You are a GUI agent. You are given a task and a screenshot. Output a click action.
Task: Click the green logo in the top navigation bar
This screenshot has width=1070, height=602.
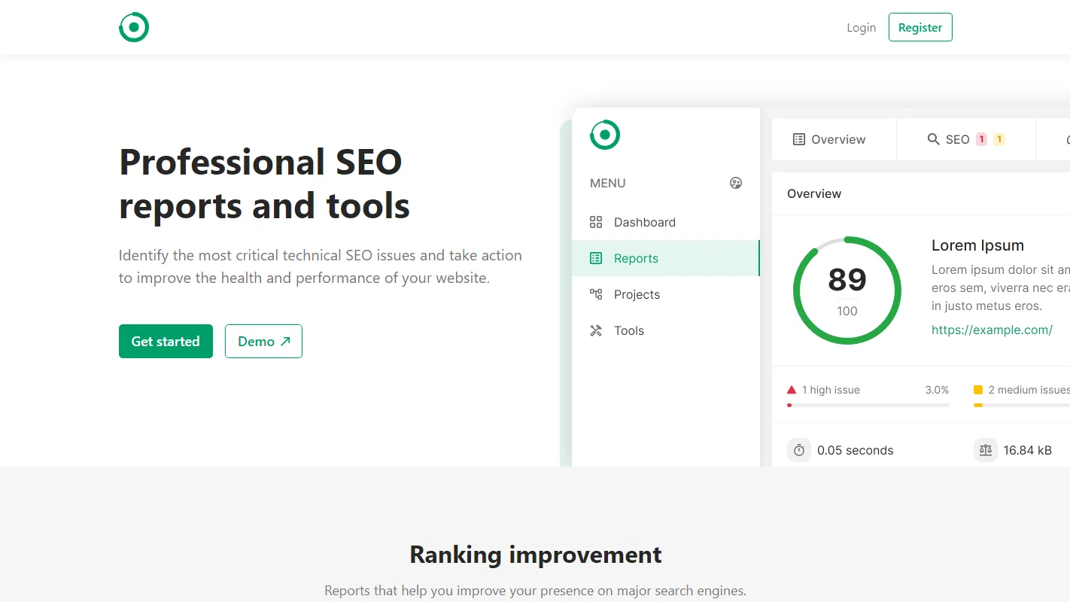(x=134, y=27)
